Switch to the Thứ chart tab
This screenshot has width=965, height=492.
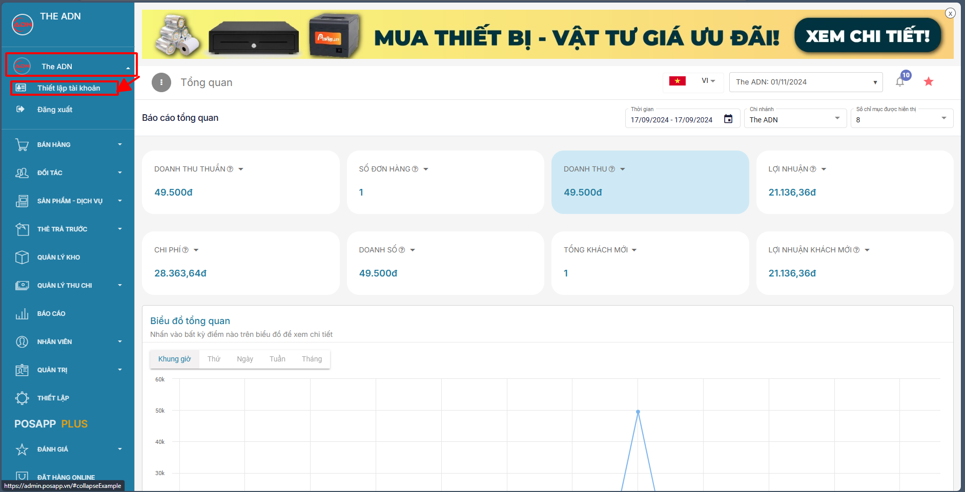pyautogui.click(x=214, y=359)
